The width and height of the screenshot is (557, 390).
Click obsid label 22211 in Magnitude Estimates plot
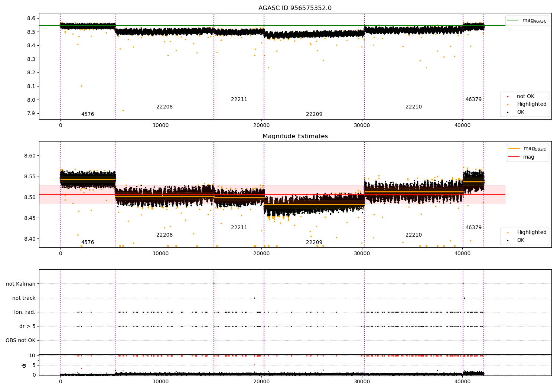tap(239, 228)
